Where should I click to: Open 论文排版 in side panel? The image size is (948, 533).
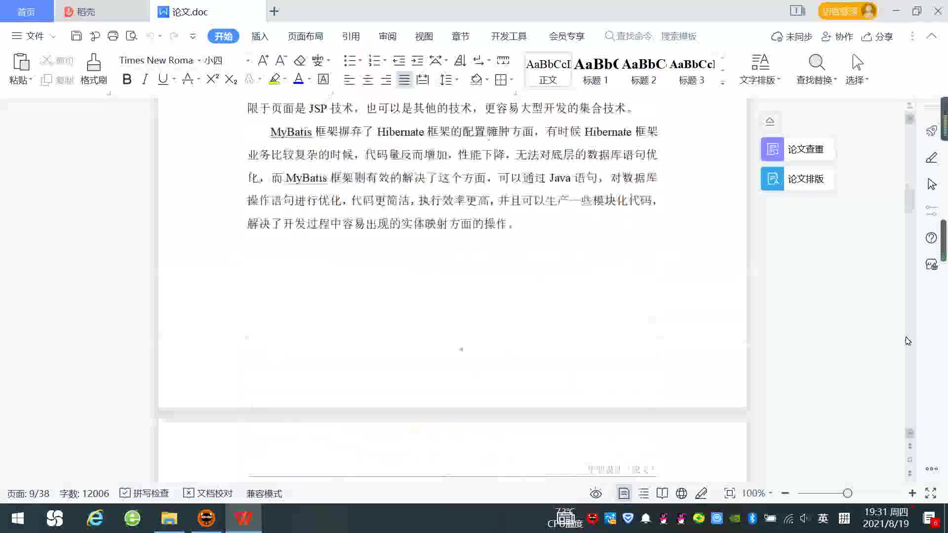pos(796,179)
